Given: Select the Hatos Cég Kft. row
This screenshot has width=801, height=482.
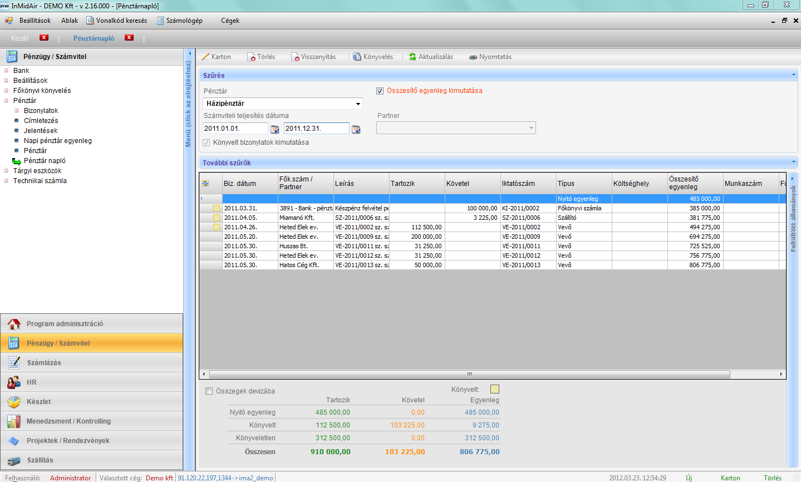Looking at the screenshot, I should (492, 265).
